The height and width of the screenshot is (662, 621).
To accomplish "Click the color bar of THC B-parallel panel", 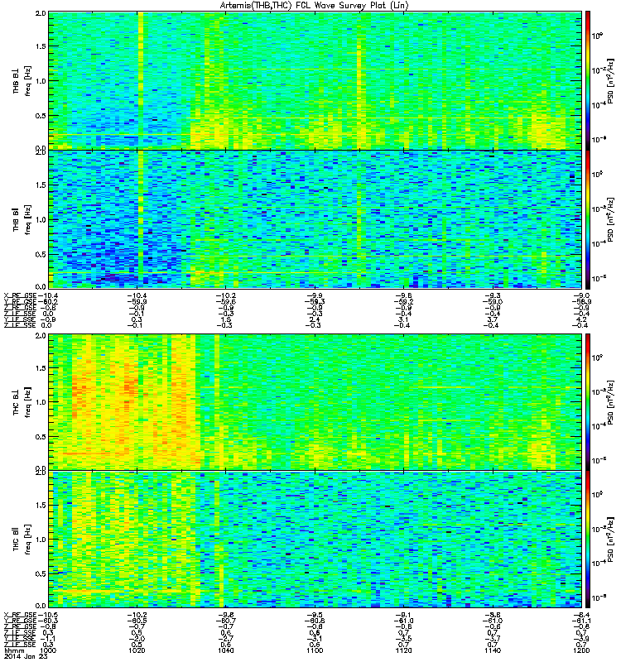I will coord(588,540).
